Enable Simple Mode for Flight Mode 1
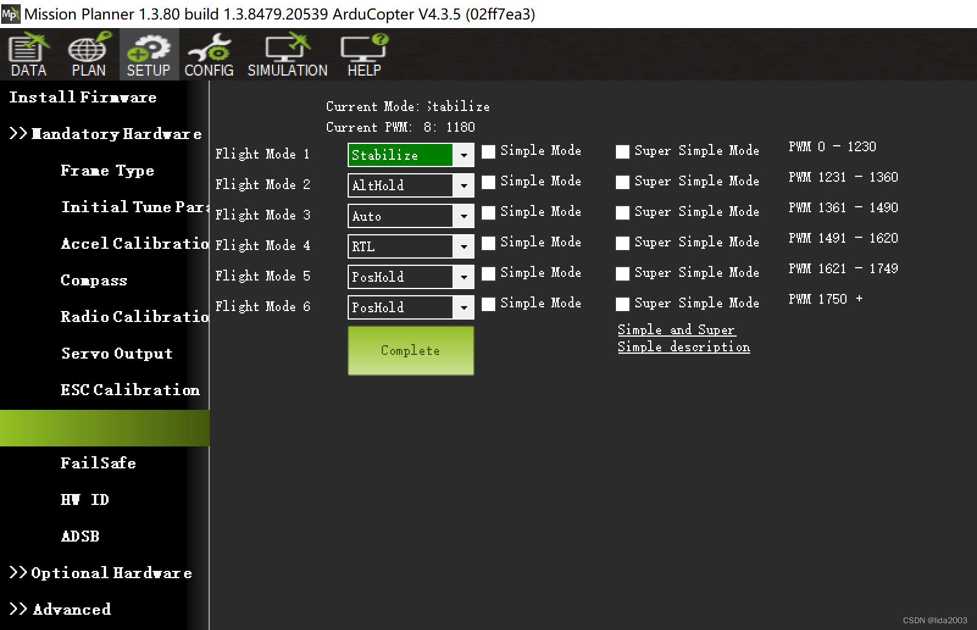This screenshot has height=630, width=977. (x=489, y=152)
